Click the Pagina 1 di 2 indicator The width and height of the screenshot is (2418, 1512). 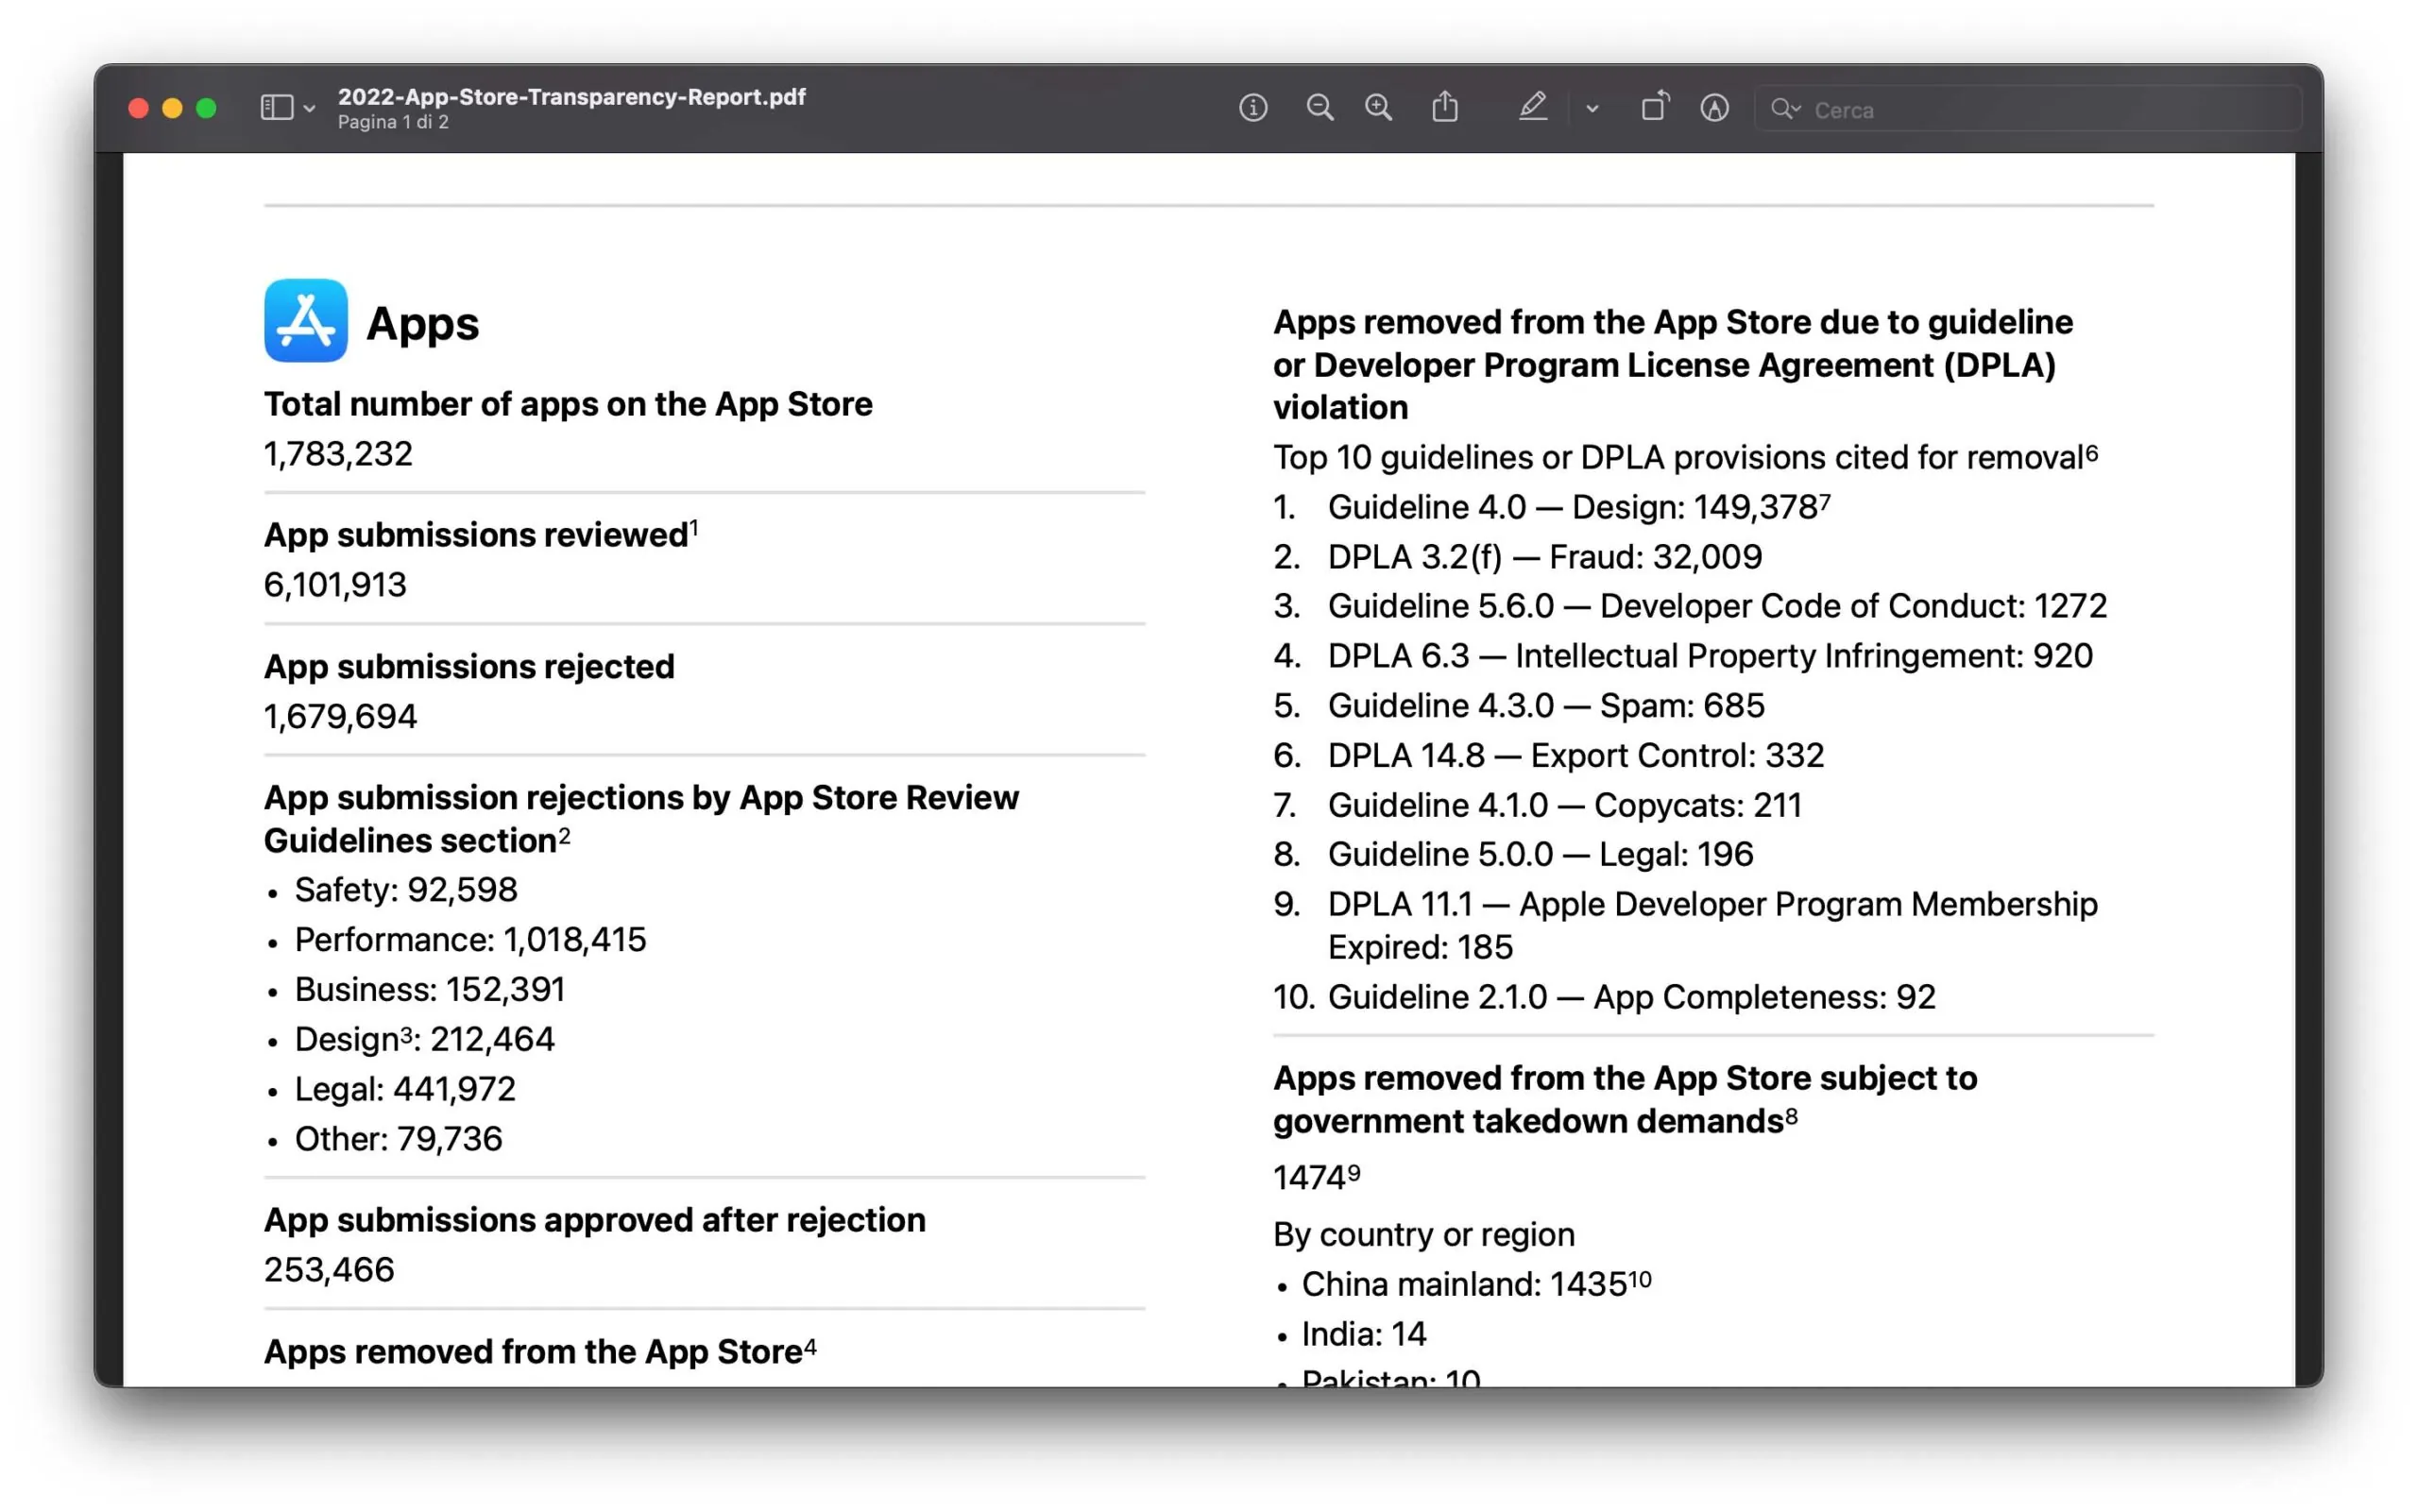tap(394, 122)
